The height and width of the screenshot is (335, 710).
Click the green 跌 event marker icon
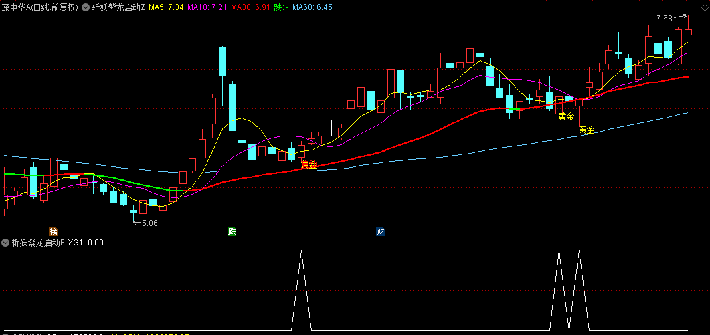coord(232,232)
